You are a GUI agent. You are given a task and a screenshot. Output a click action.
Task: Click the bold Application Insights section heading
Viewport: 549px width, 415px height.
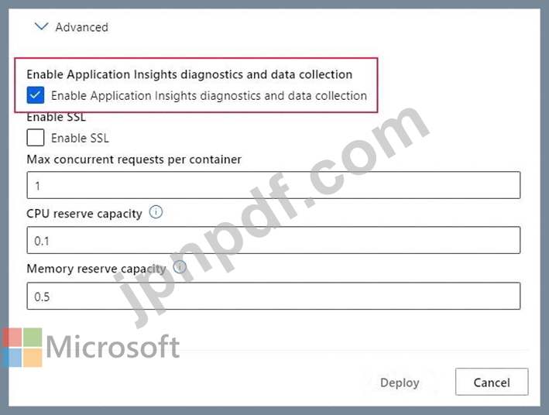click(190, 74)
